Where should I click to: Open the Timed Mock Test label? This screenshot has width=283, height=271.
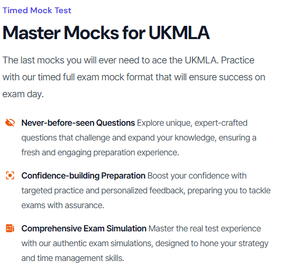pos(37,10)
